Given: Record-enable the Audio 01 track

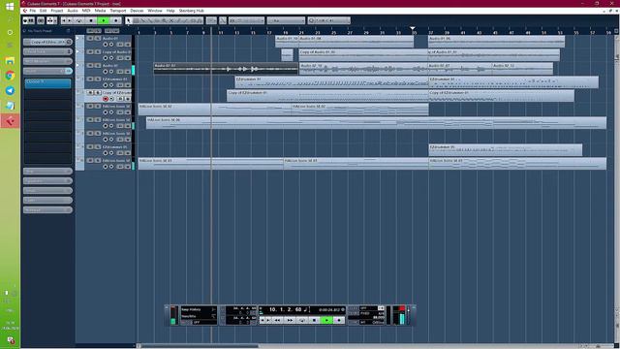Looking at the screenshot, I should coord(106,45).
